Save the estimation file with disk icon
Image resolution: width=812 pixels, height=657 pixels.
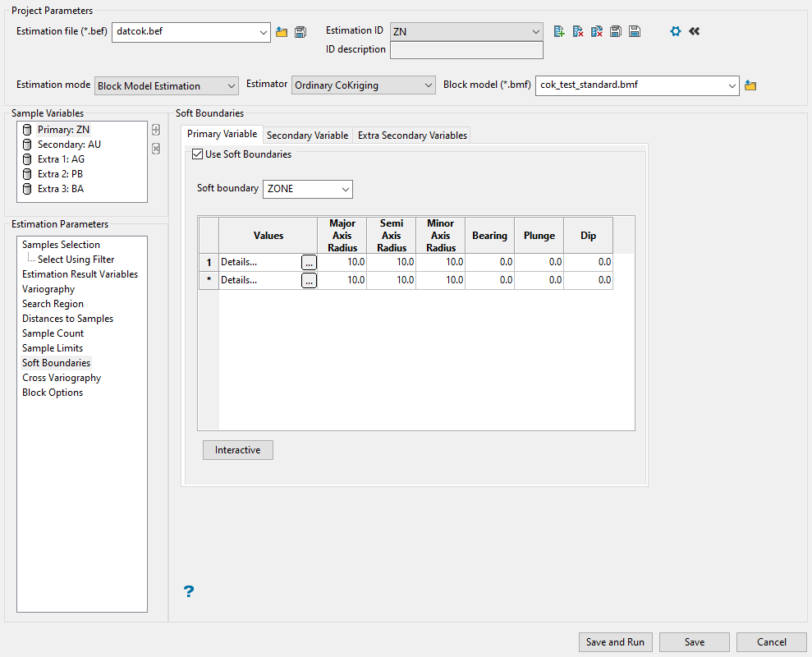point(300,32)
